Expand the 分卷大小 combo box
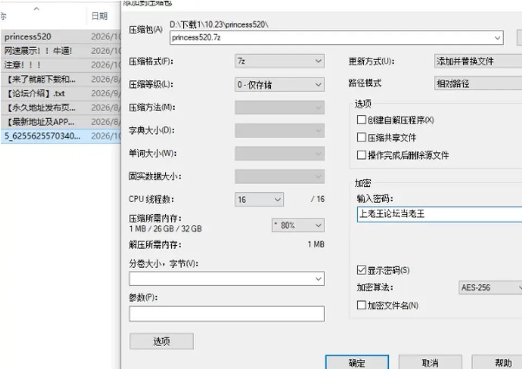Image resolution: width=522 pixels, height=369 pixels. tap(227, 279)
